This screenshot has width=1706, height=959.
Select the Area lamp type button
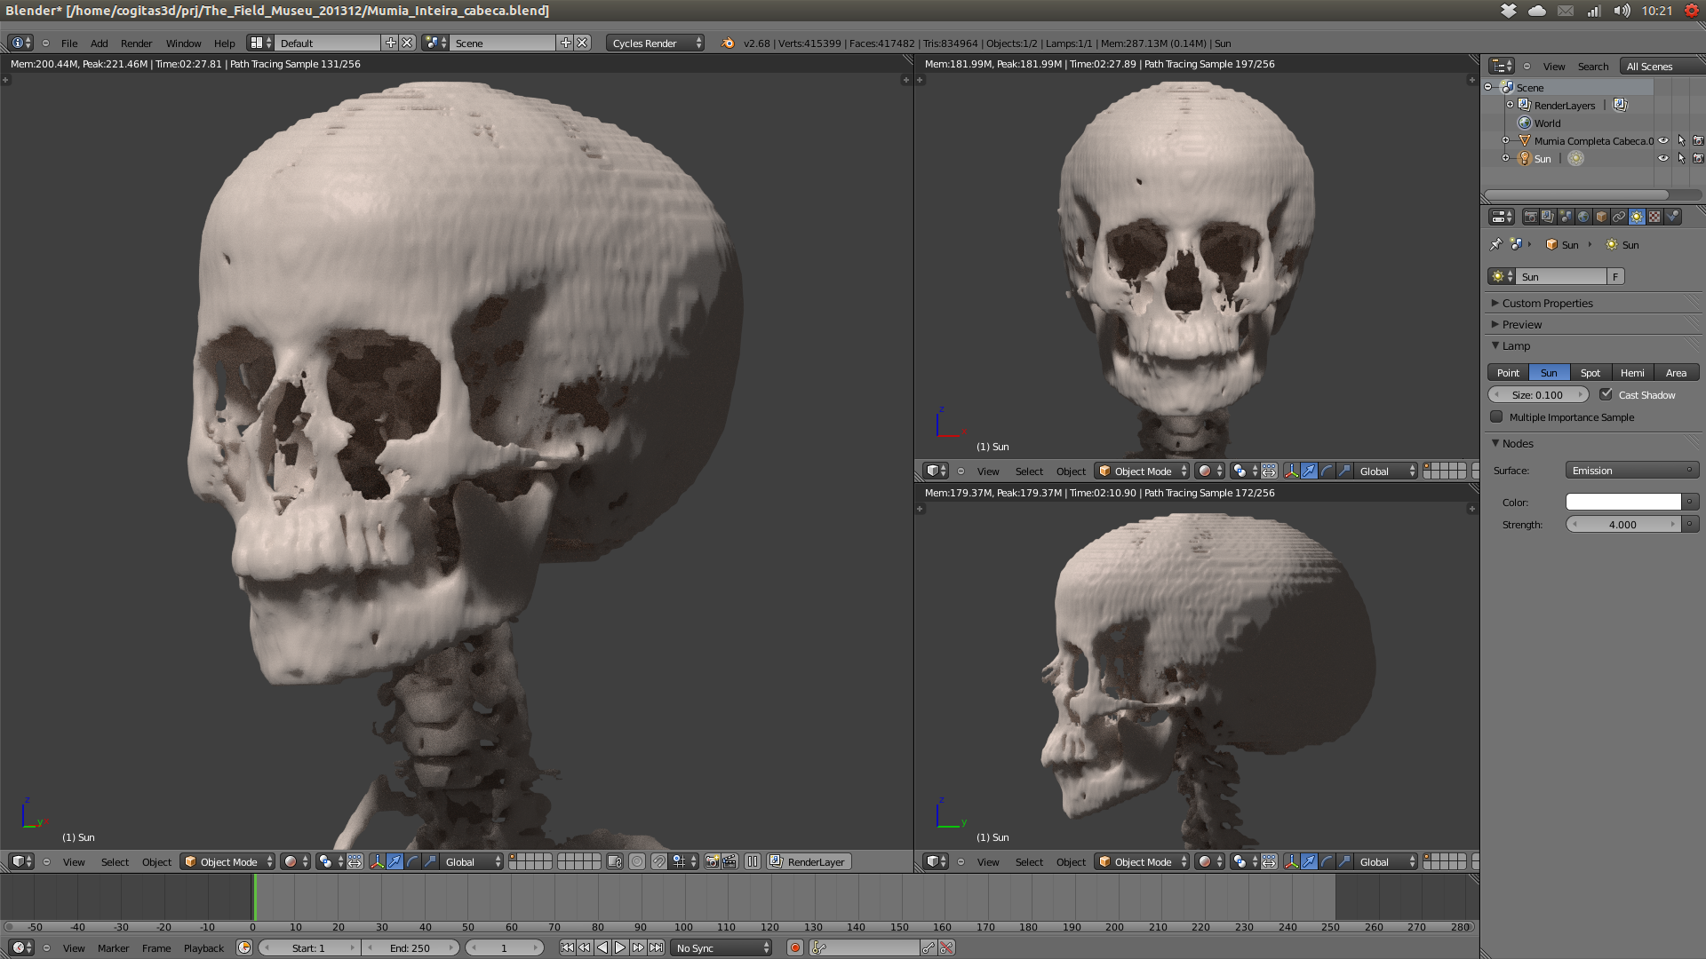click(x=1676, y=373)
